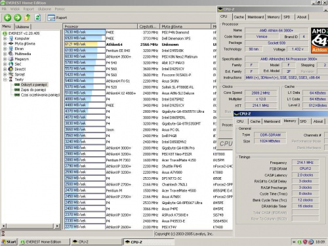The image size is (328, 246).
Task: Click the Up level arrow icon
Action: pos(28,18)
